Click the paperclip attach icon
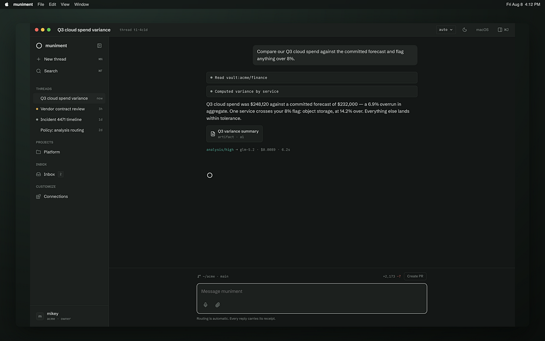The width and height of the screenshot is (545, 341). [217, 305]
